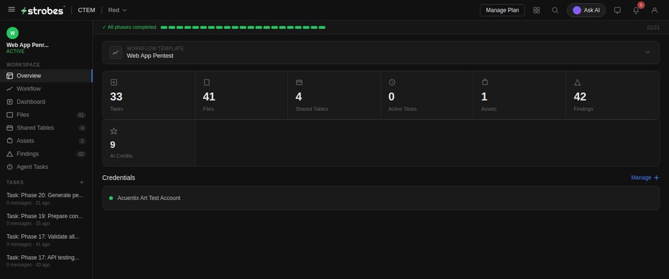
Task: Open the chat monitor icon in top bar
Action: pos(617,10)
